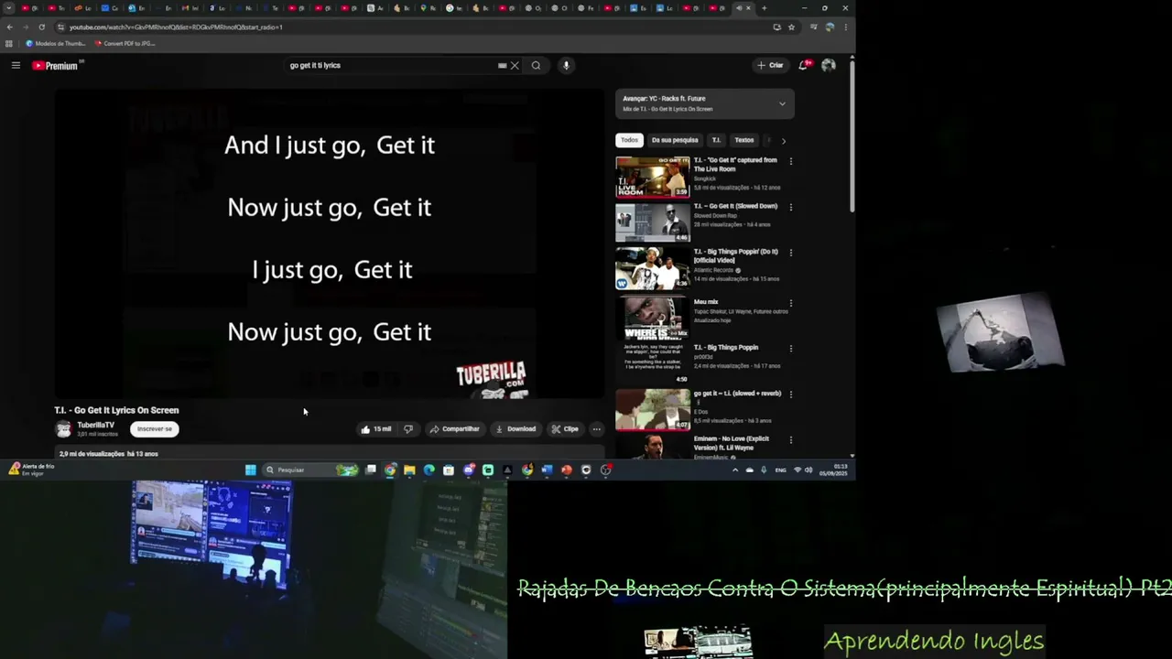Open the account avatar menu

pyautogui.click(x=829, y=65)
